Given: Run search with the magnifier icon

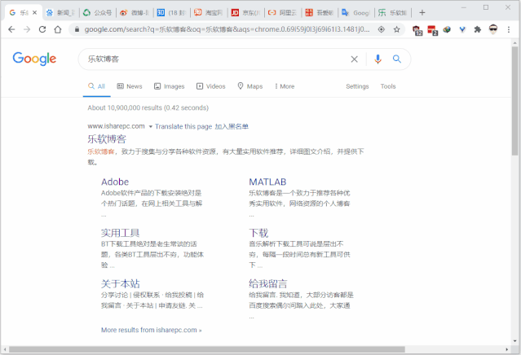Looking at the screenshot, I should [x=397, y=59].
